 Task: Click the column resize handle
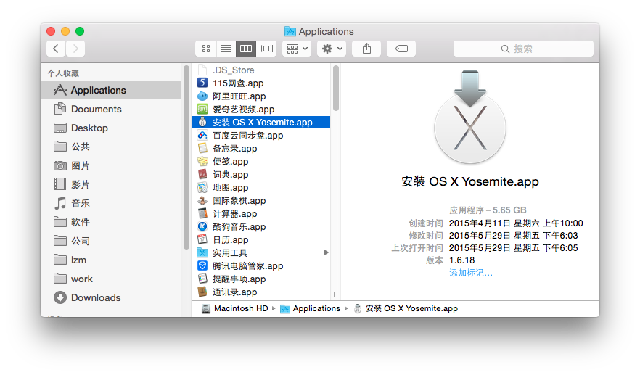click(335, 294)
